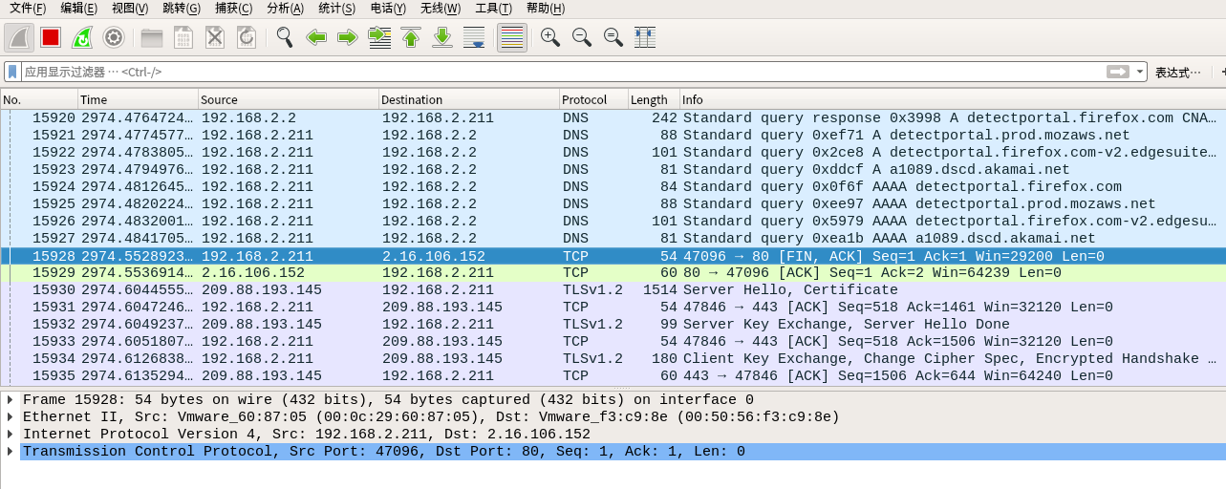
Task: Go forward in packet history
Action: click(x=348, y=37)
